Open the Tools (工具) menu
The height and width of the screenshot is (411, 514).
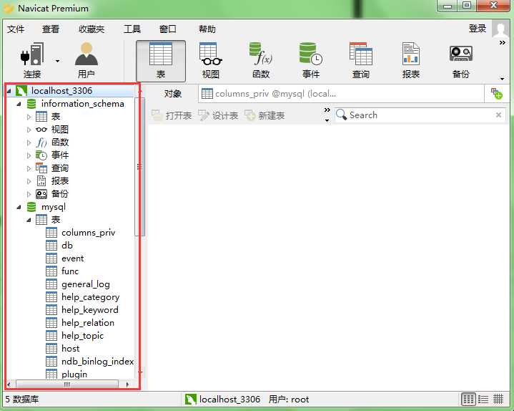(132, 29)
